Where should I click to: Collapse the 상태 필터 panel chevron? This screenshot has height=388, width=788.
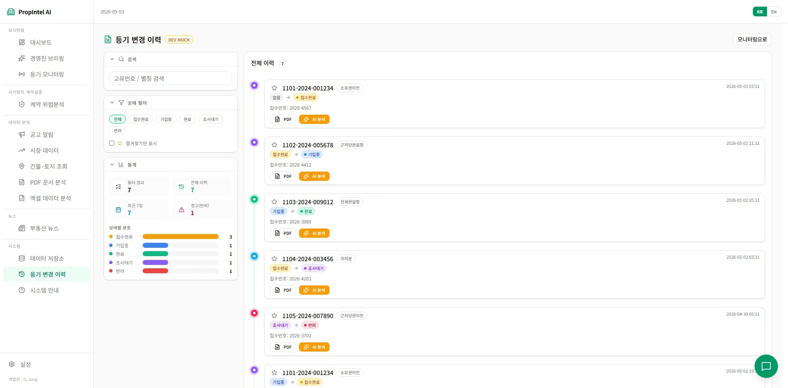[x=112, y=103]
